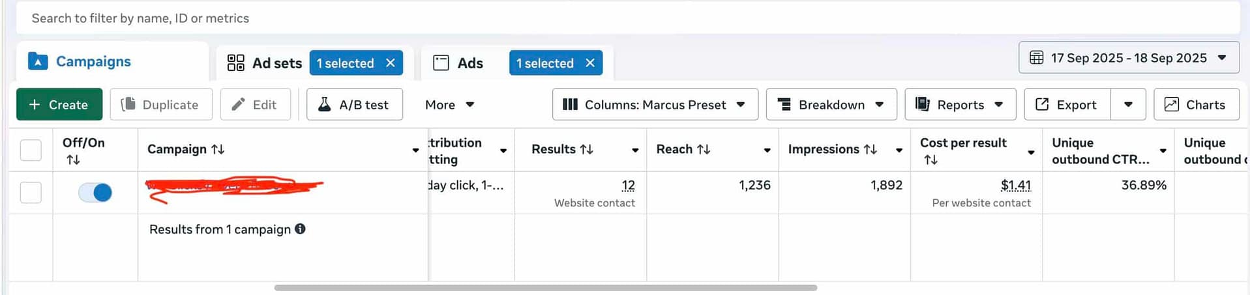Viewport: 1250px width, 295px height.
Task: Click the horizontal scrollbar under the table
Action: (545, 287)
